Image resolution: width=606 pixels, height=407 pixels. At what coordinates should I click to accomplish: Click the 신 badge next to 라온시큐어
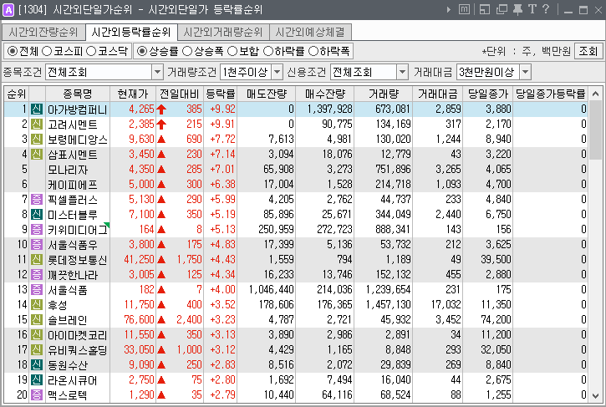pyautogui.click(x=37, y=380)
